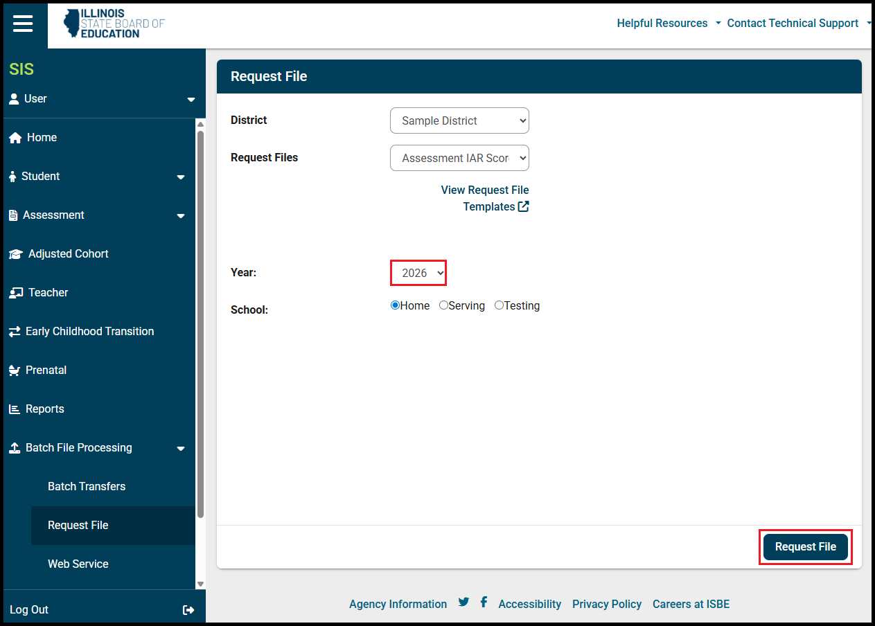The image size is (875, 626).
Task: Open the Request Files dropdown
Action: point(459,158)
